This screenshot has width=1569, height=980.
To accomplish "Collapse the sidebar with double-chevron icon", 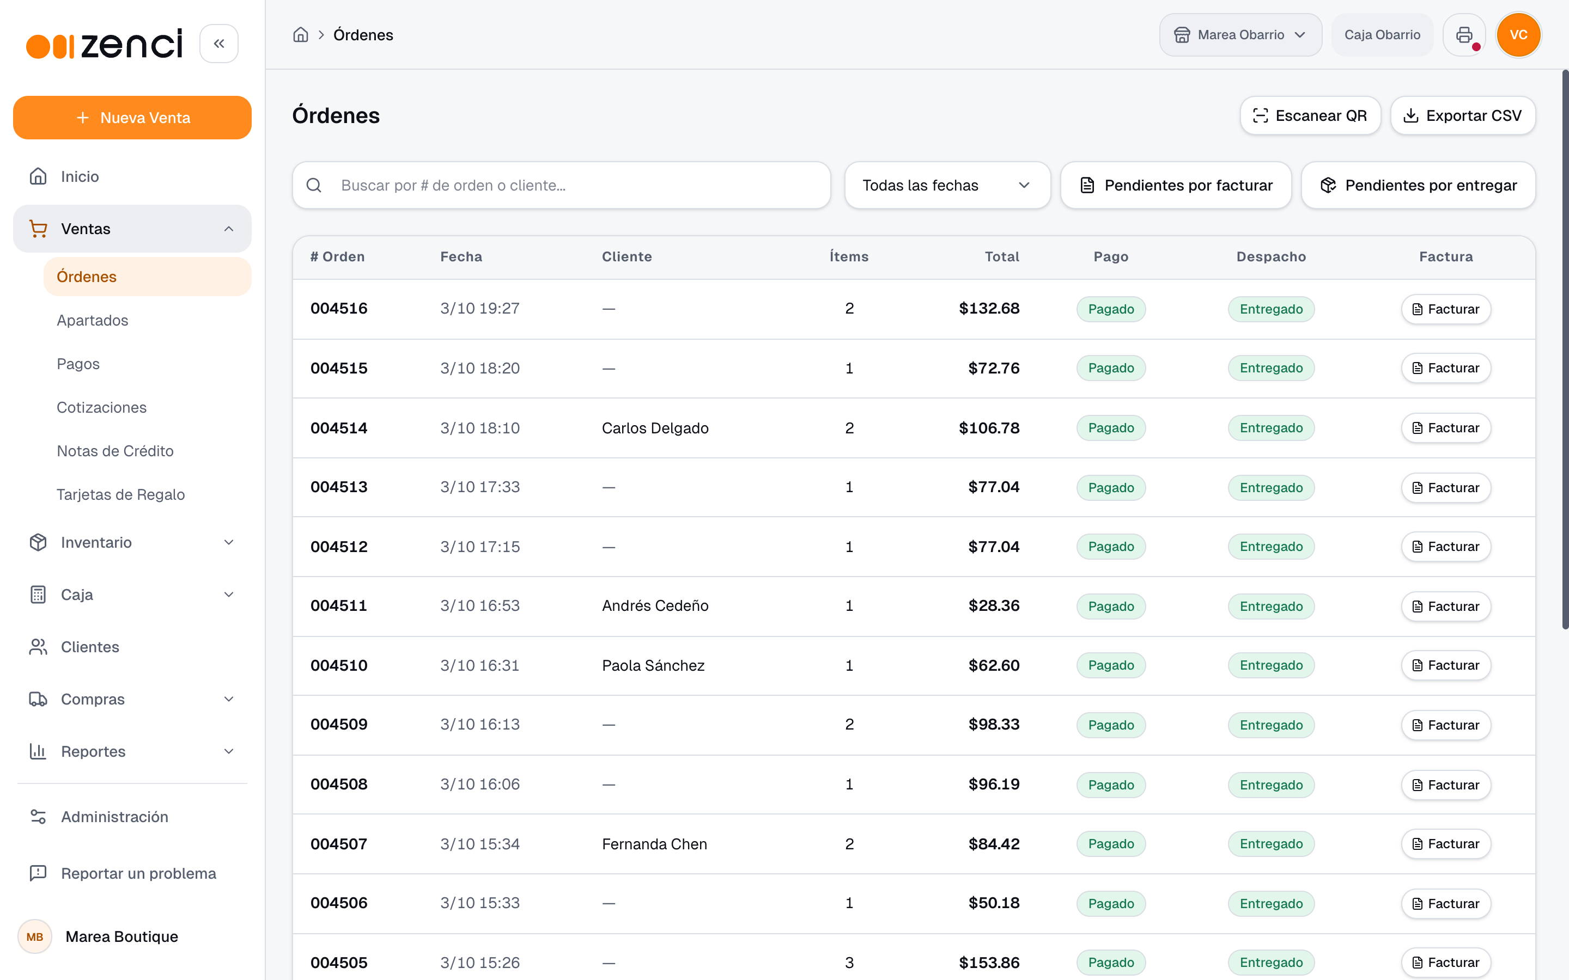I will tap(219, 44).
